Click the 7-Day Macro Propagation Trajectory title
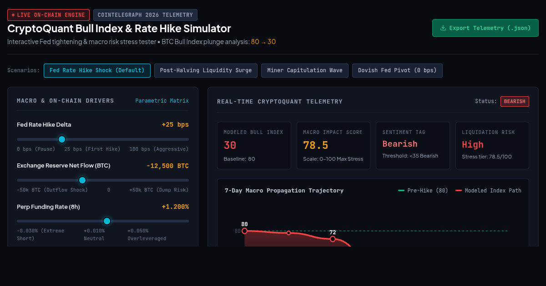The height and width of the screenshot is (286, 546). coord(284,191)
